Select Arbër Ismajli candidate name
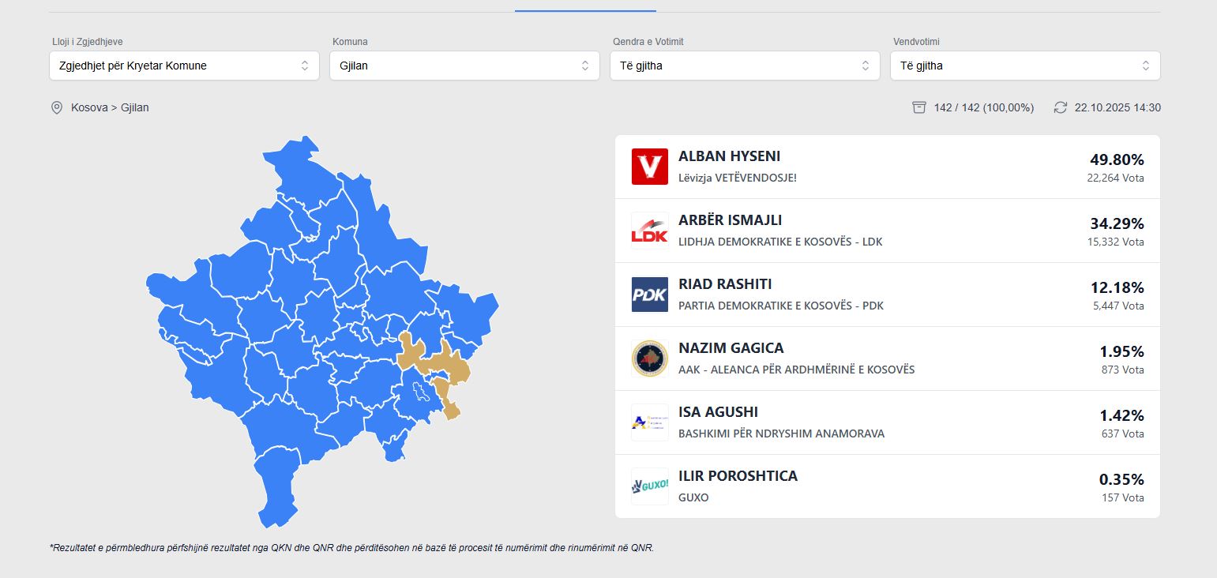The width and height of the screenshot is (1217, 578). (x=730, y=220)
